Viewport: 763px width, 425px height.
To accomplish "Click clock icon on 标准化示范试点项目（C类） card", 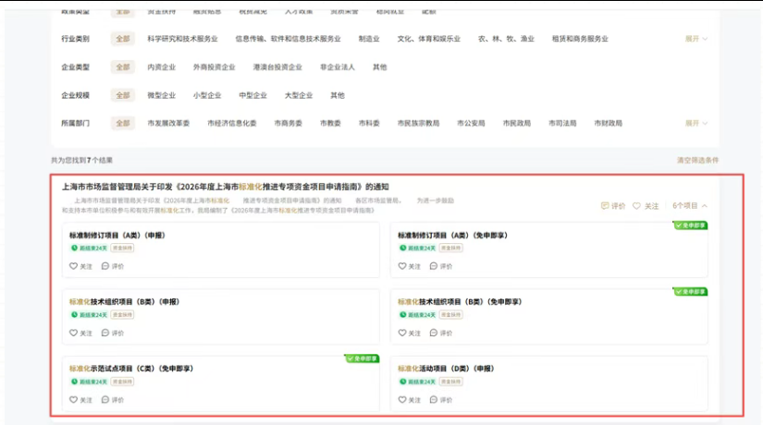I will 75,382.
